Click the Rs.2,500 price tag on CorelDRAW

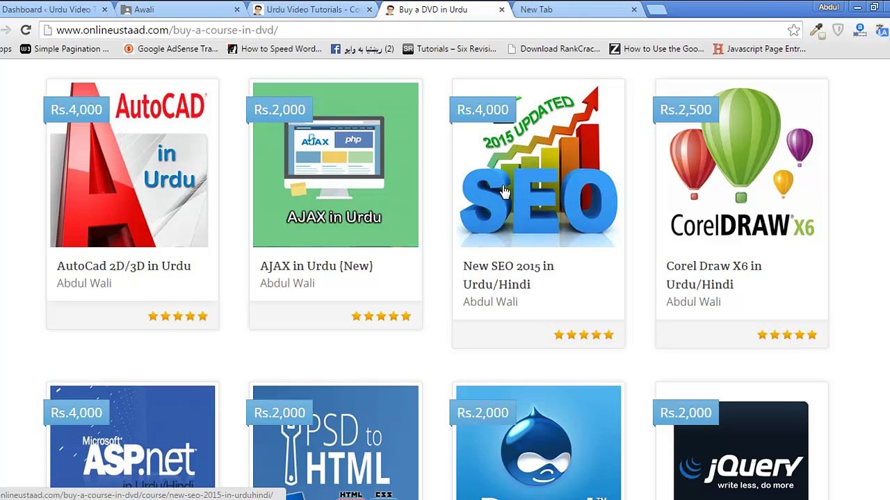pos(686,110)
